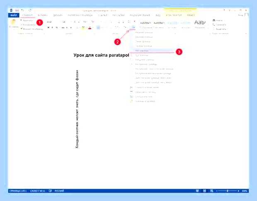Viewport: 257px width, 201px height.
Task: Switch to the КОНСТРУКТОР table tab
Action: coord(174,15)
